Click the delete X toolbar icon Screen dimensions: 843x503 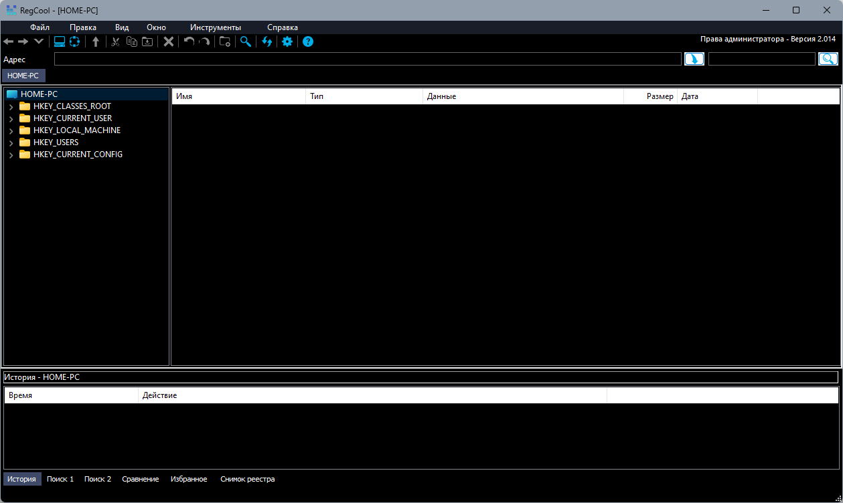(169, 41)
